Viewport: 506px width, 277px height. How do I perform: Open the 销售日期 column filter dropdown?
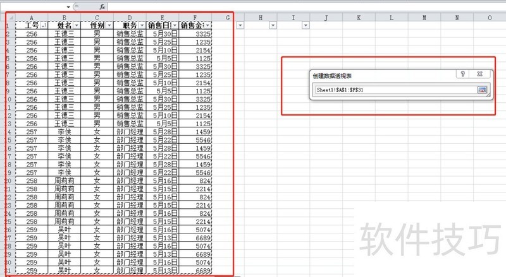175,25
